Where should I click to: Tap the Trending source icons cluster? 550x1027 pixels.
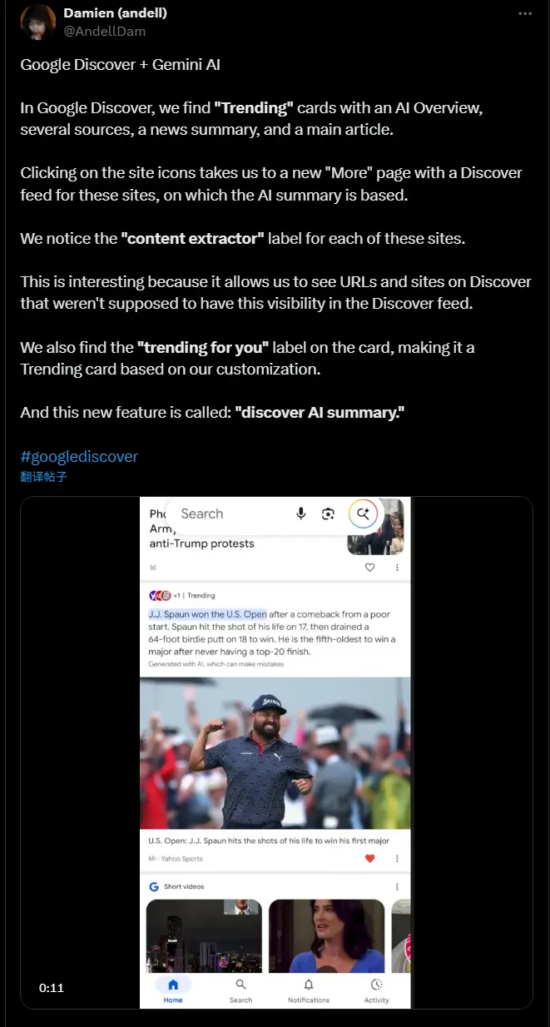click(x=160, y=595)
